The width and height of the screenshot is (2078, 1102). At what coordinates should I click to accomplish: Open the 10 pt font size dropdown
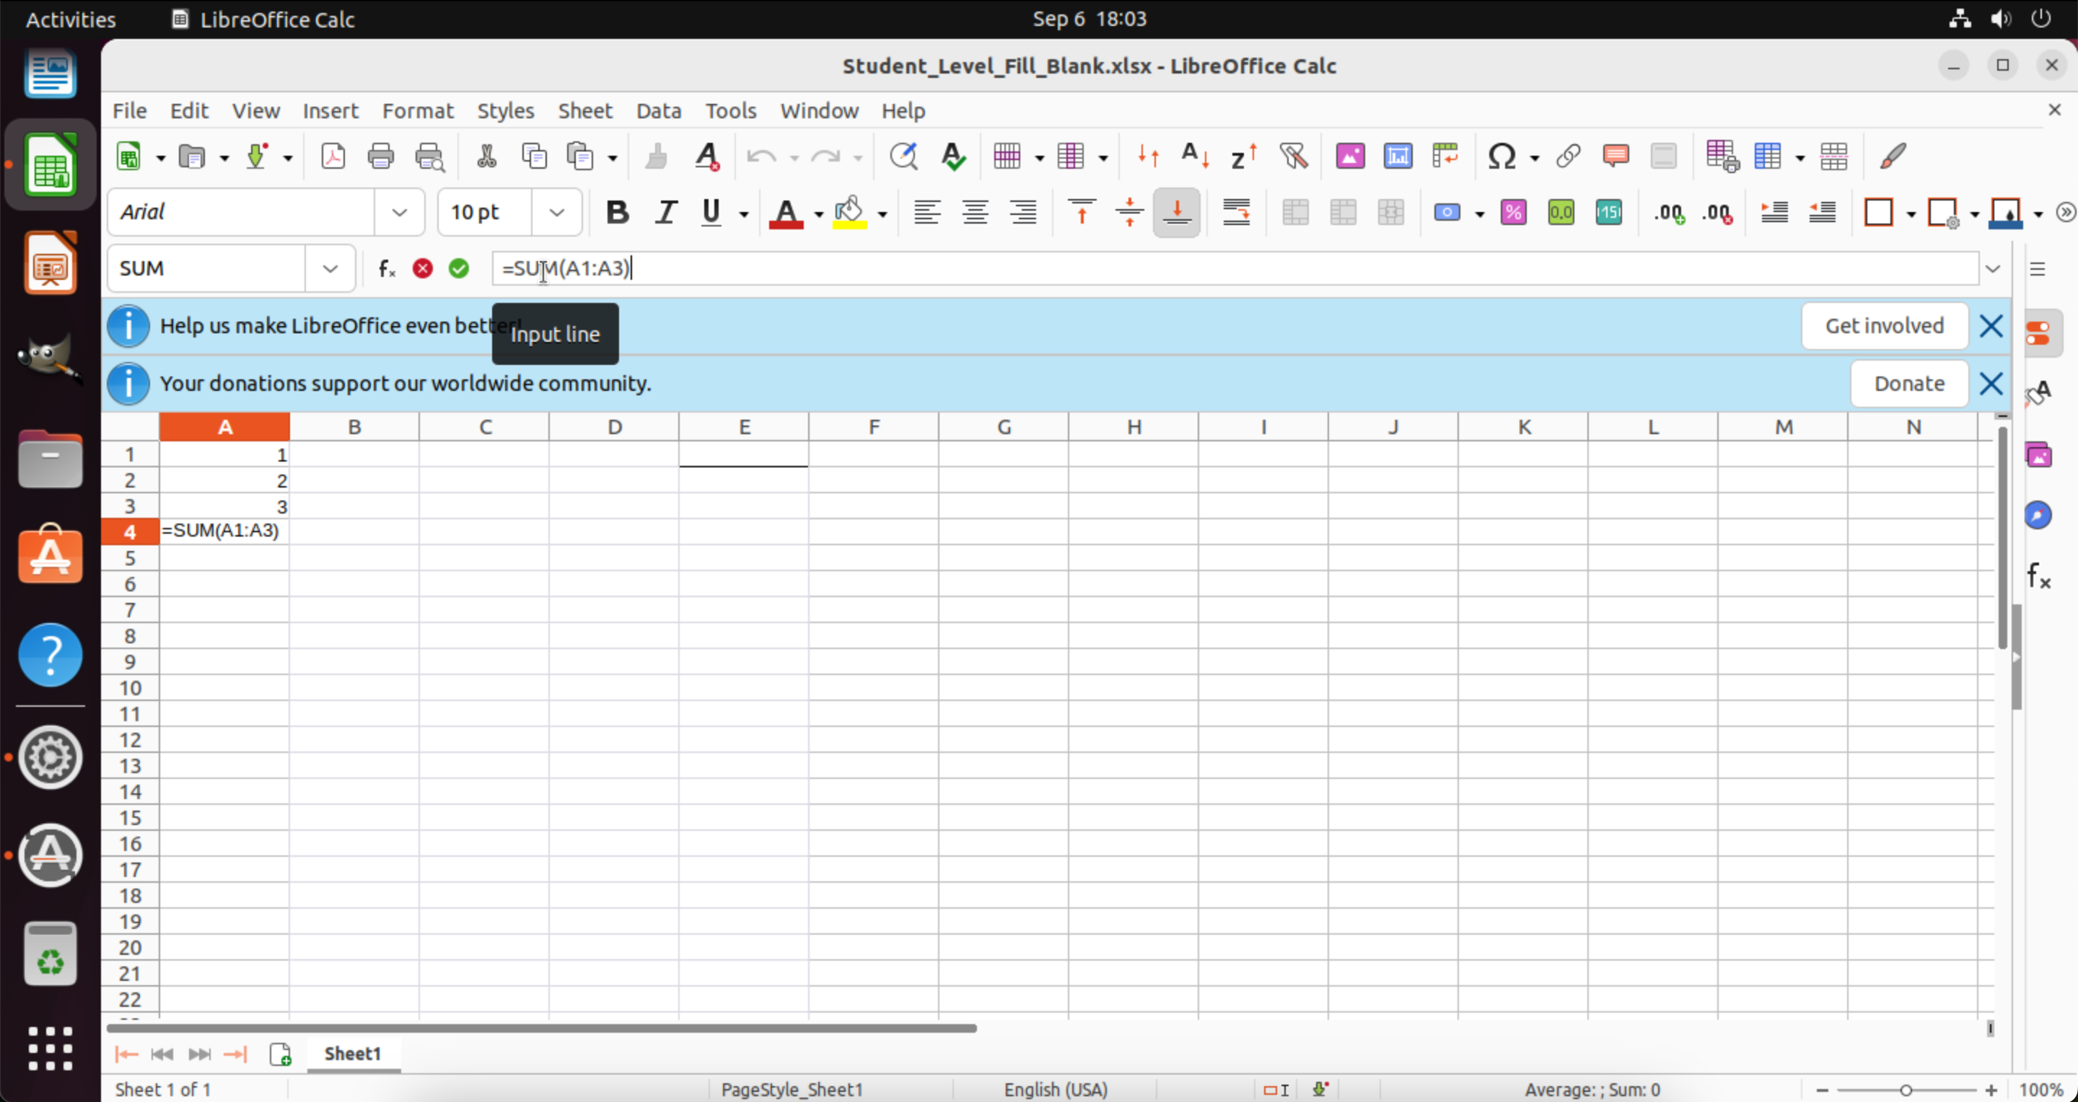click(x=556, y=213)
